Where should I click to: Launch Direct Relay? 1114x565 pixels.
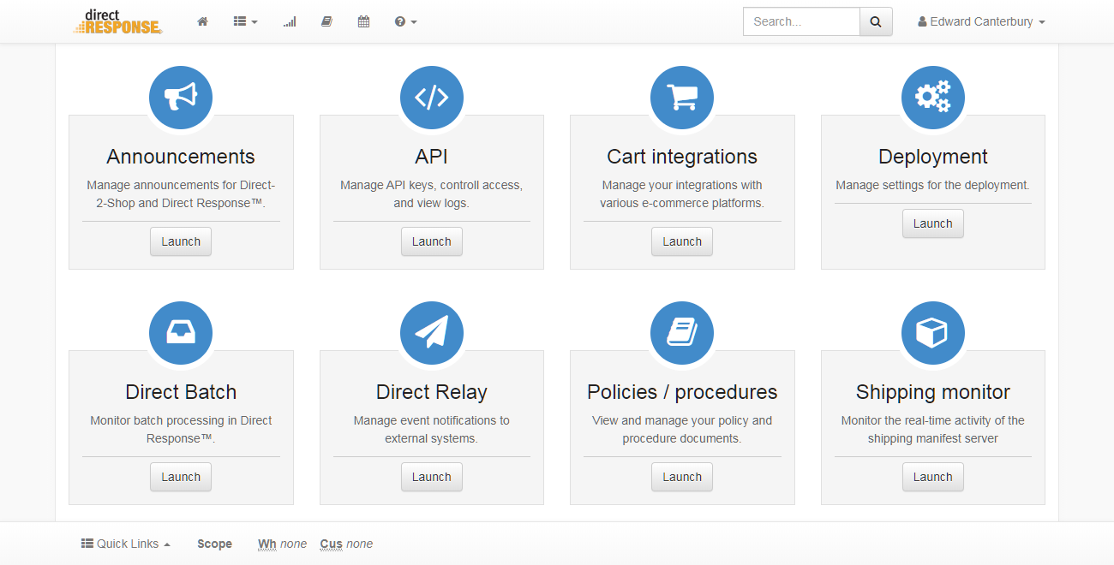point(432,477)
